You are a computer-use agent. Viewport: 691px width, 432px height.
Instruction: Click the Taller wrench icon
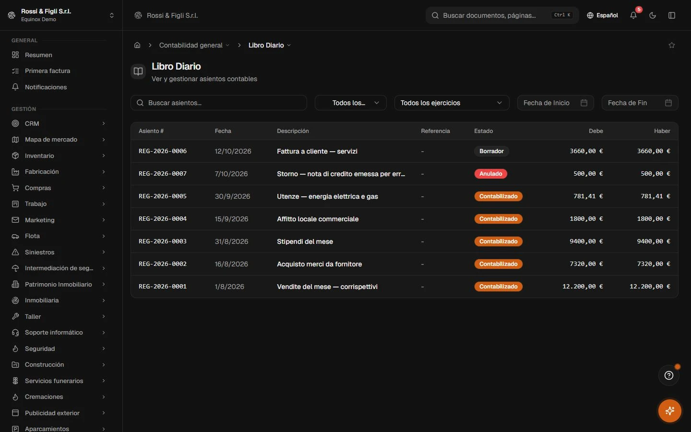pos(15,317)
